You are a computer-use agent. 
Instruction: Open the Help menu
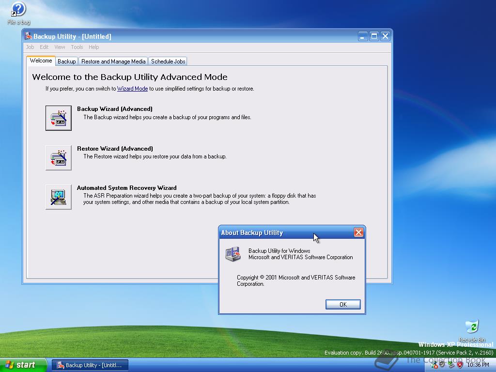point(93,47)
